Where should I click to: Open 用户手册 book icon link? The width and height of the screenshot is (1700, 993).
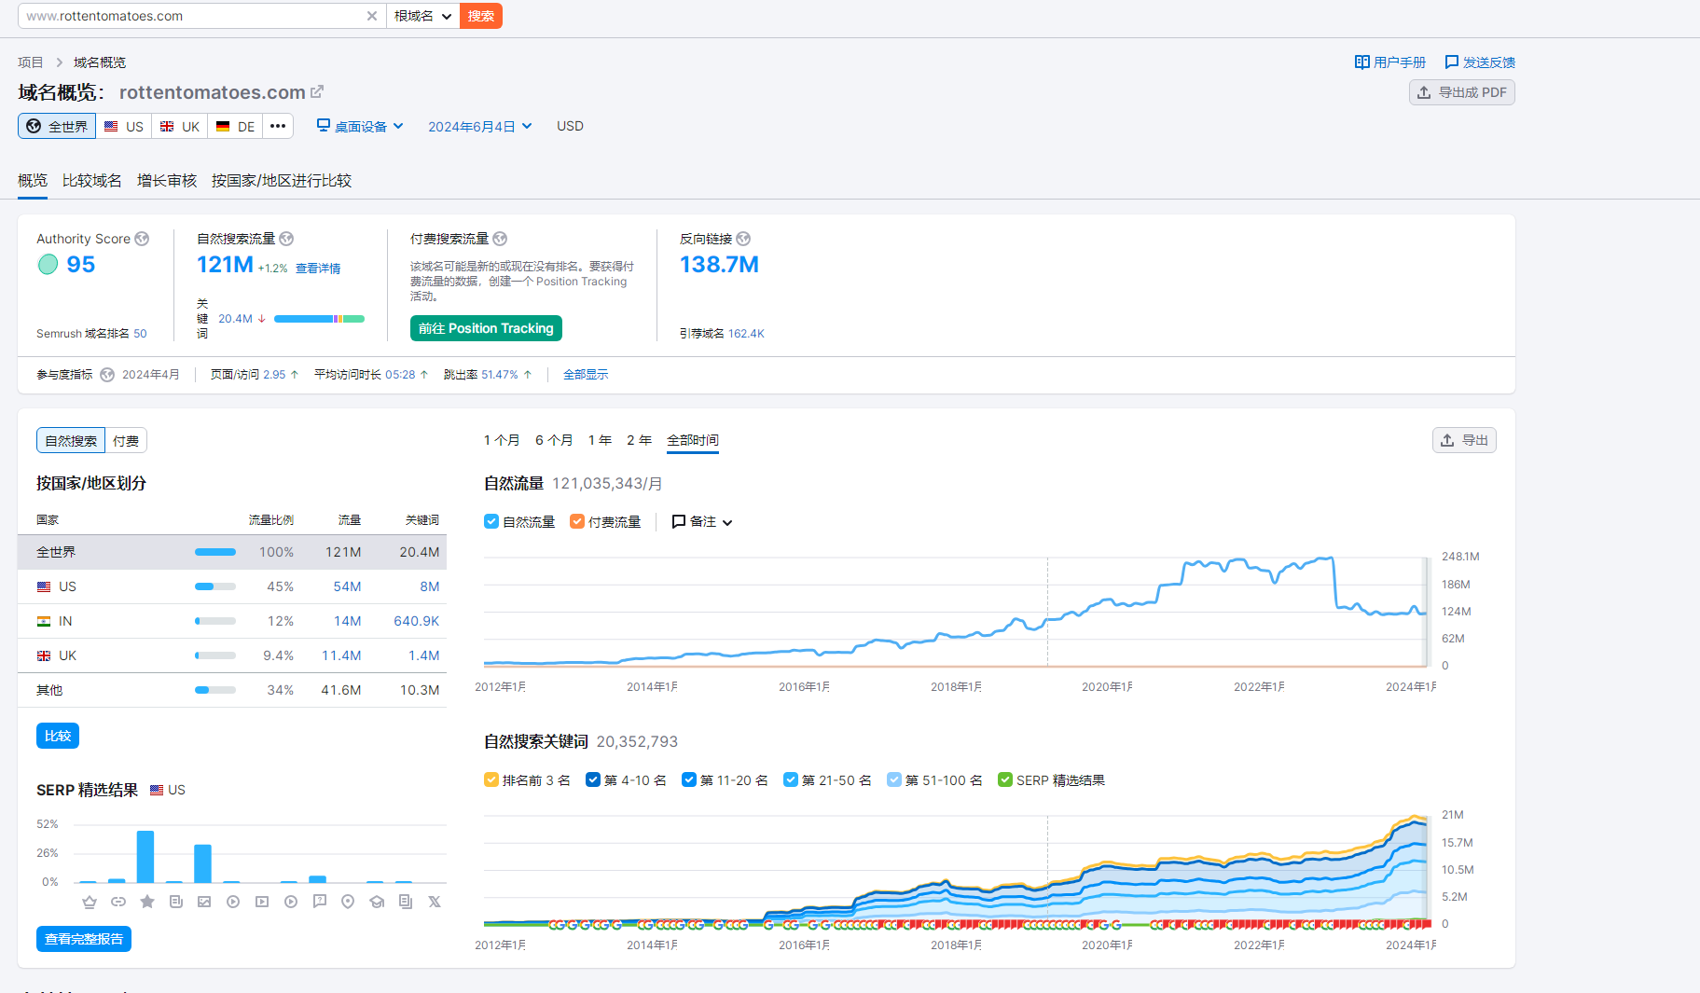click(1389, 62)
